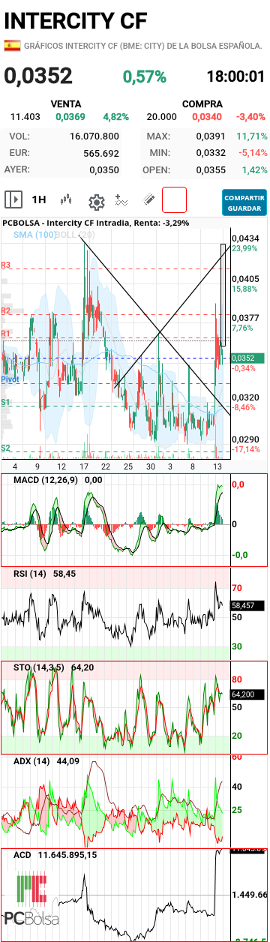Click volume value 16.070.800
The width and height of the screenshot is (270, 942).
point(94,136)
